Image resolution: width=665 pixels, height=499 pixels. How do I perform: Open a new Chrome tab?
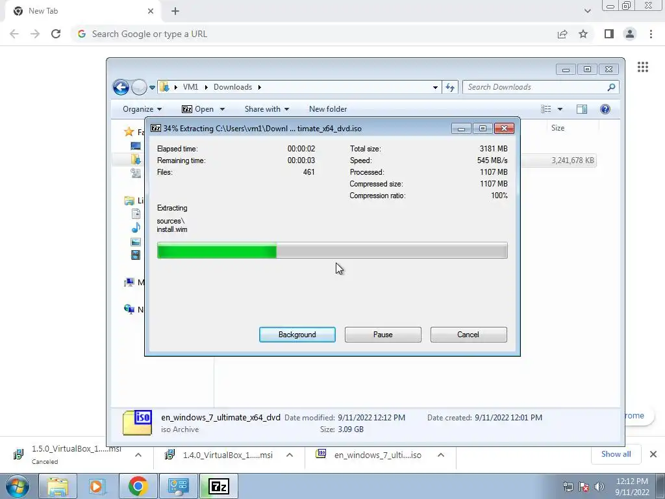pos(175,11)
